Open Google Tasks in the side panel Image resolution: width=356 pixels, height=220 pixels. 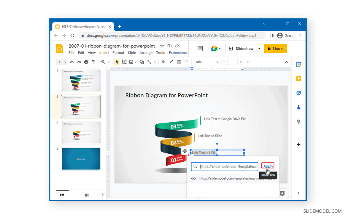pos(298,93)
